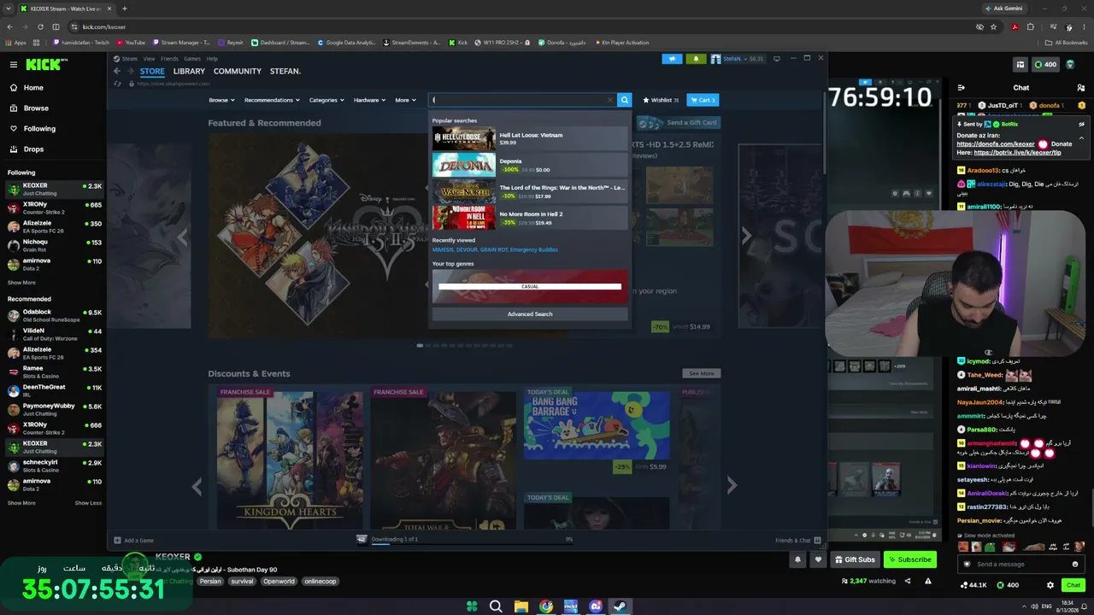
Task: Open Odablock recommended channel
Action: point(53,315)
